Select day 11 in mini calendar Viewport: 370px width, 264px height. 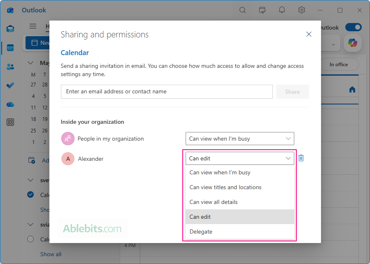pyautogui.click(x=33, y=107)
